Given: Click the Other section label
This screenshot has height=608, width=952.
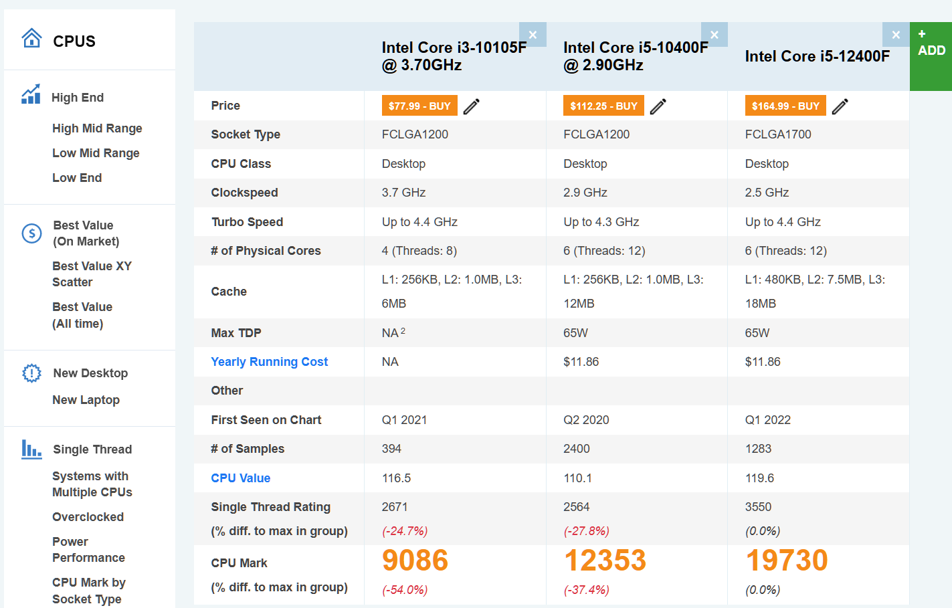Looking at the screenshot, I should [227, 391].
